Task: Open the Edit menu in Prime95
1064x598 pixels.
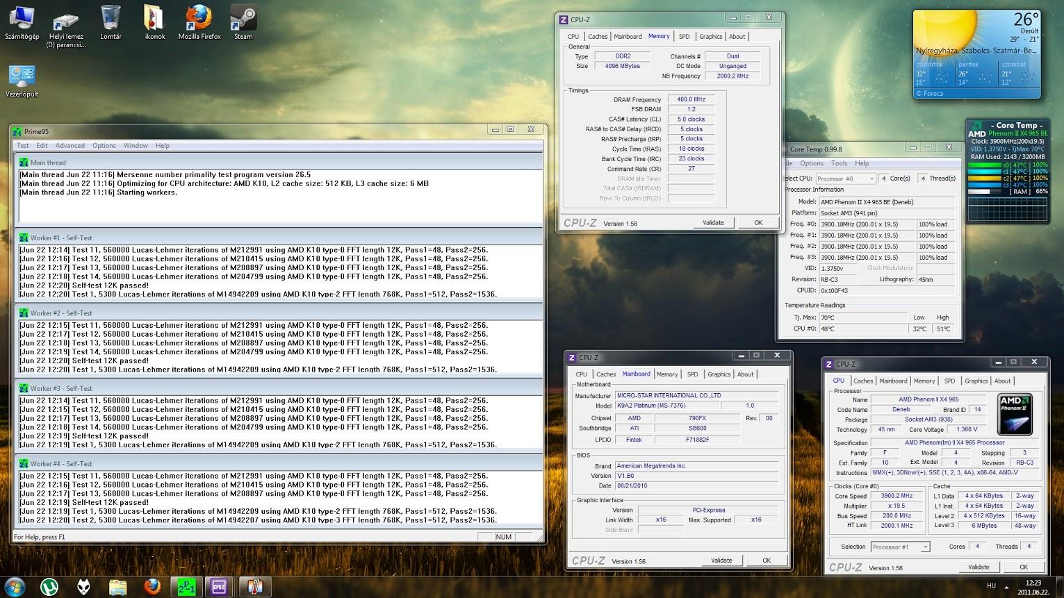Action: pos(42,146)
